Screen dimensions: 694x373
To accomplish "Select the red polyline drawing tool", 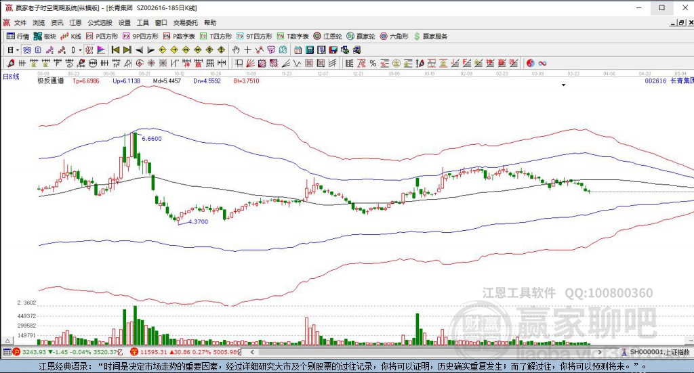I will pyautogui.click(x=260, y=50).
